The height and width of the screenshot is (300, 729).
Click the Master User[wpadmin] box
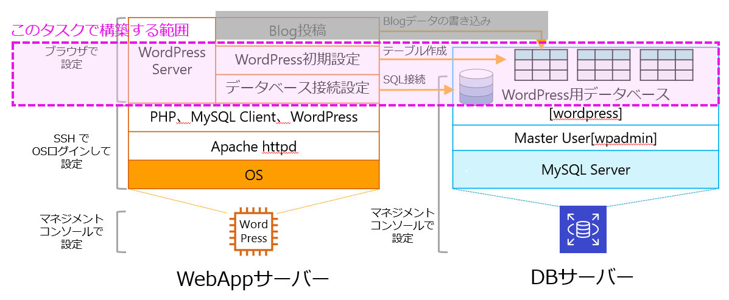point(585,139)
